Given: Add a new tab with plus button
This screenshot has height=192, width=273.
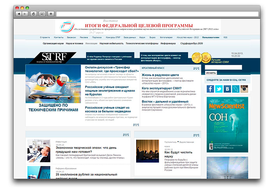Looking at the screenshot, I should (x=51, y=14).
